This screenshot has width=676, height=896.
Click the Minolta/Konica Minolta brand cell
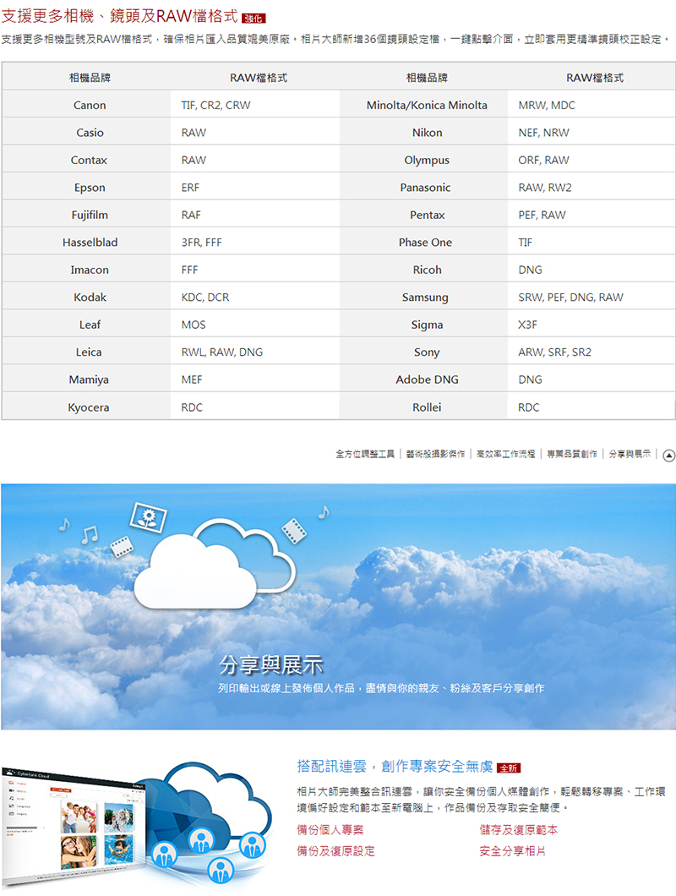pyautogui.click(x=423, y=105)
